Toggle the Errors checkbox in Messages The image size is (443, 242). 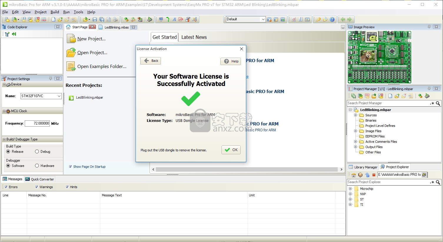click(x=6, y=187)
